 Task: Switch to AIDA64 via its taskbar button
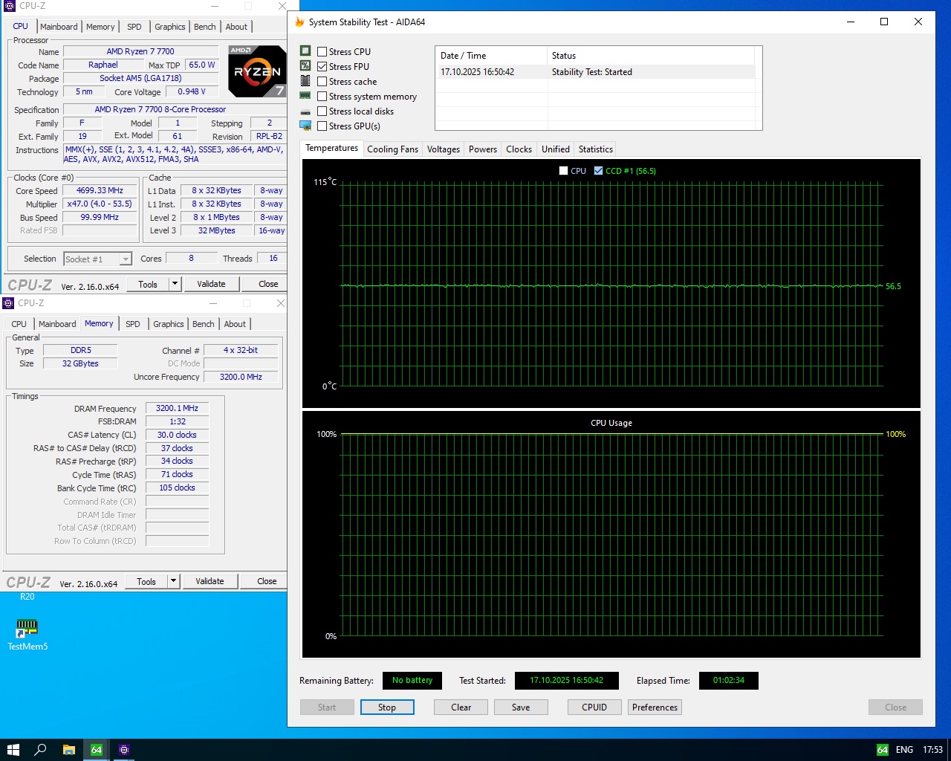(x=97, y=750)
